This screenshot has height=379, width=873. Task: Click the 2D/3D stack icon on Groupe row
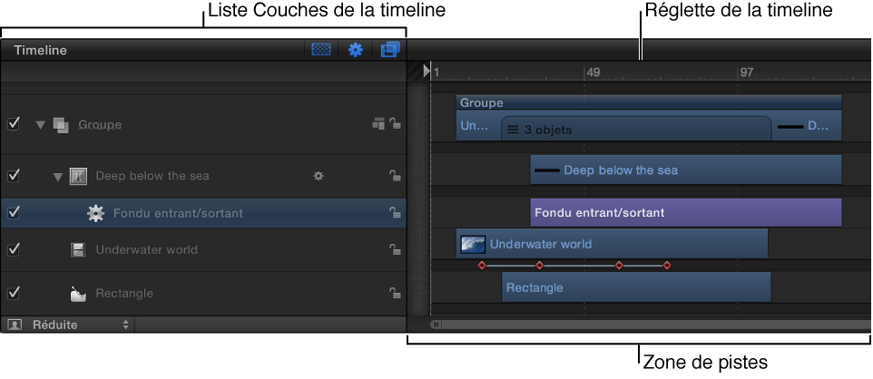(x=378, y=124)
